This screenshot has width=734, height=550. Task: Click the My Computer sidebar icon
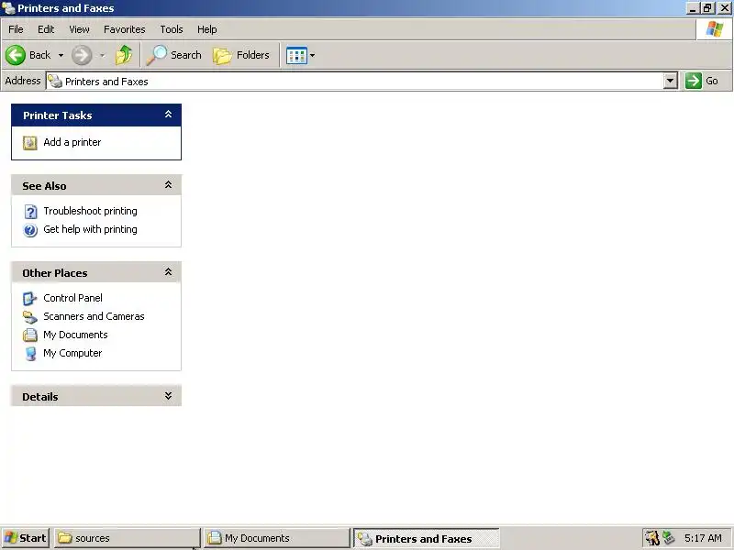click(30, 354)
